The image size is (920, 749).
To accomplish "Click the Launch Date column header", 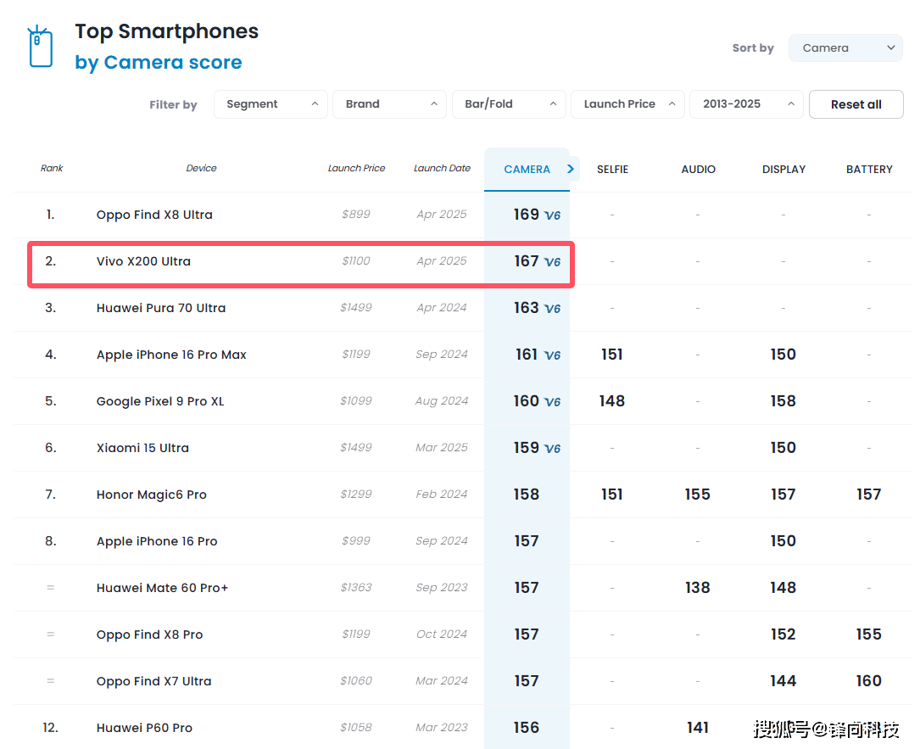I will tap(442, 169).
